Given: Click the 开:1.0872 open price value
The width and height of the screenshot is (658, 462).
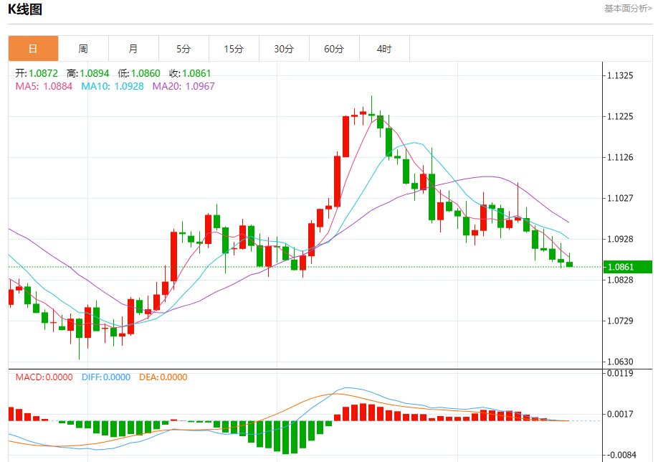Looking at the screenshot, I should (x=37, y=73).
